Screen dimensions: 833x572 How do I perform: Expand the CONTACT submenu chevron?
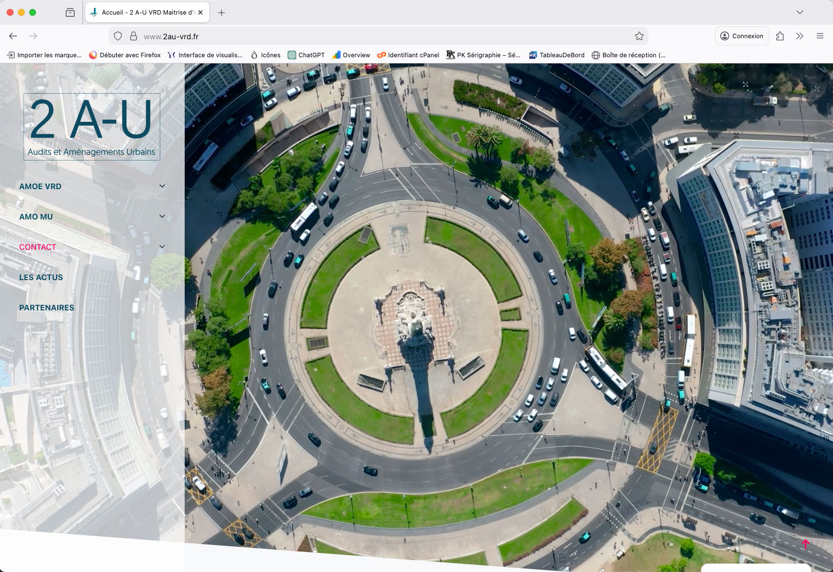(x=162, y=247)
